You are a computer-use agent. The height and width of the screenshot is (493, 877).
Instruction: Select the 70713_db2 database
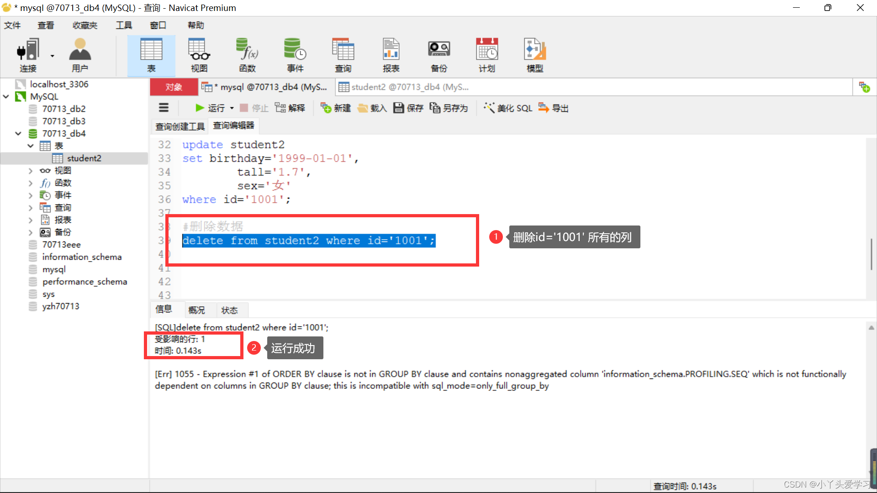pos(63,109)
